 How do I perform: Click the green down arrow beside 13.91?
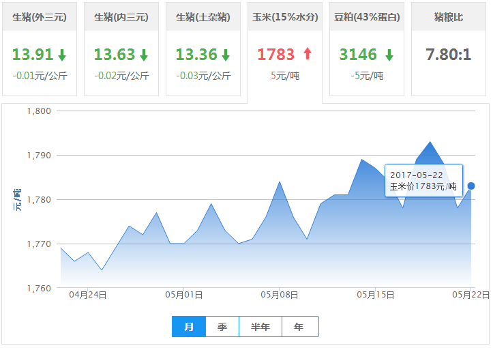[62, 55]
